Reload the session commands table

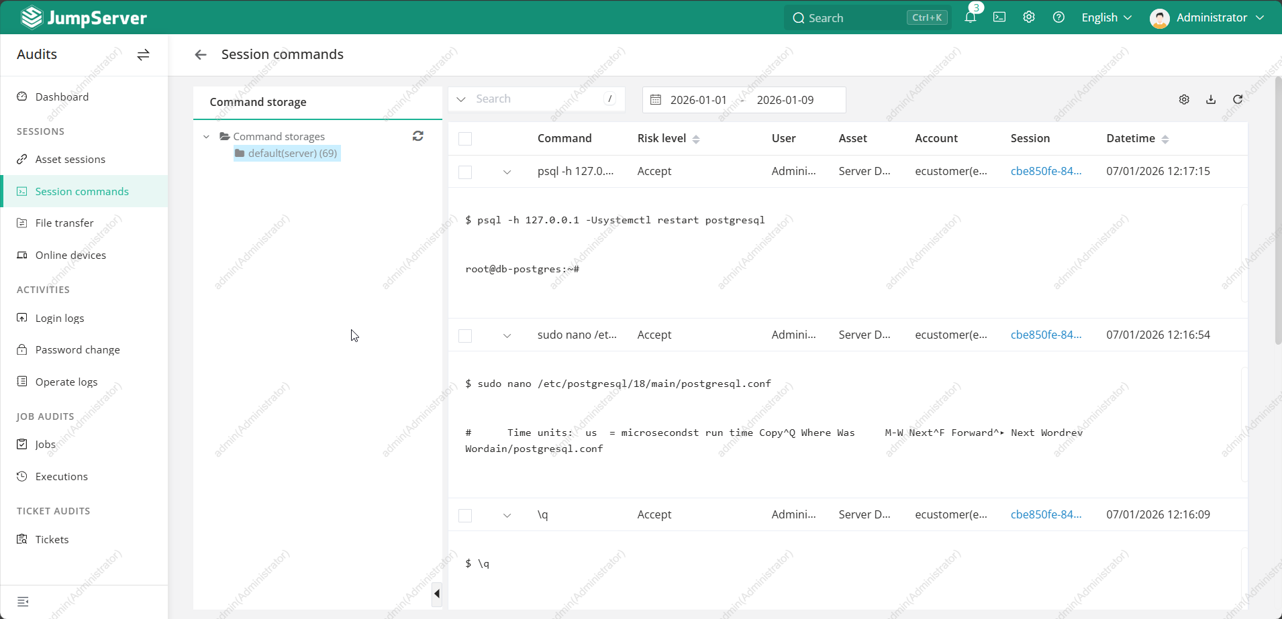[1238, 99]
